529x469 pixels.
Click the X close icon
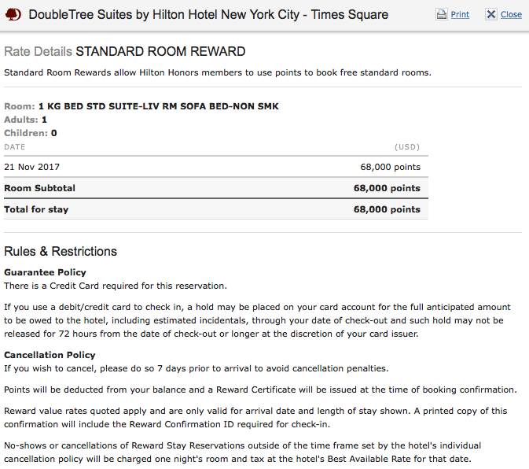pyautogui.click(x=491, y=14)
